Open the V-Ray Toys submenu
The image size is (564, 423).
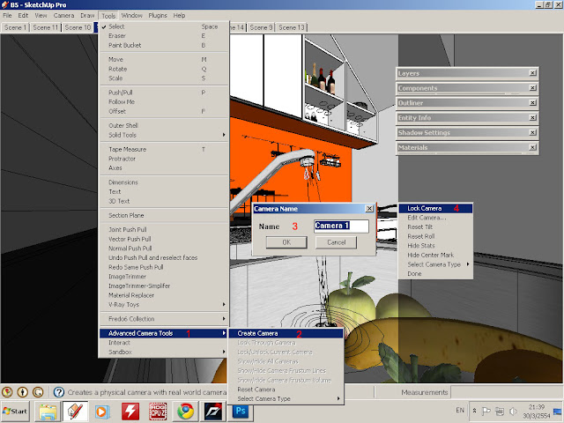164,305
